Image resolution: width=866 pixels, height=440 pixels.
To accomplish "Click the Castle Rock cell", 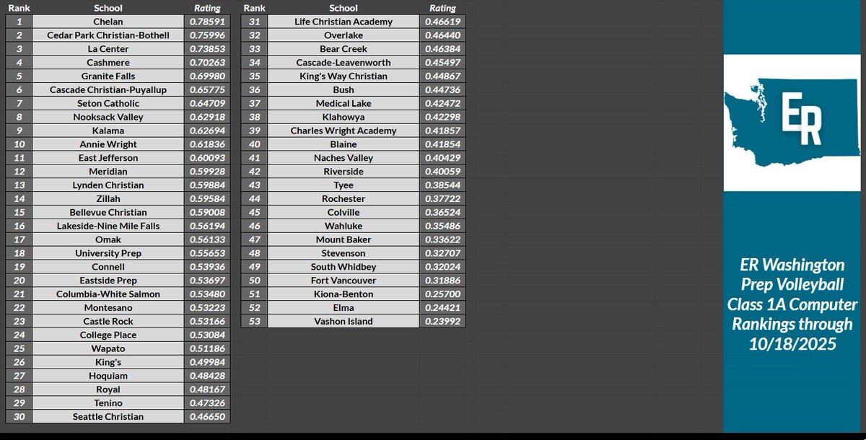I will [108, 322].
